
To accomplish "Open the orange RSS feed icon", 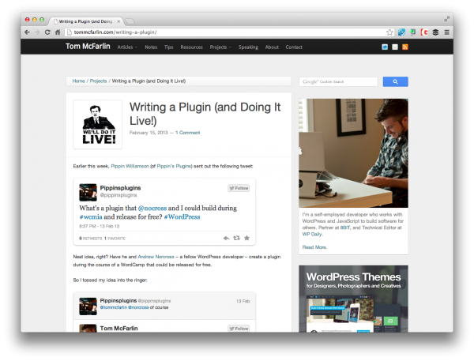I will click(x=405, y=47).
